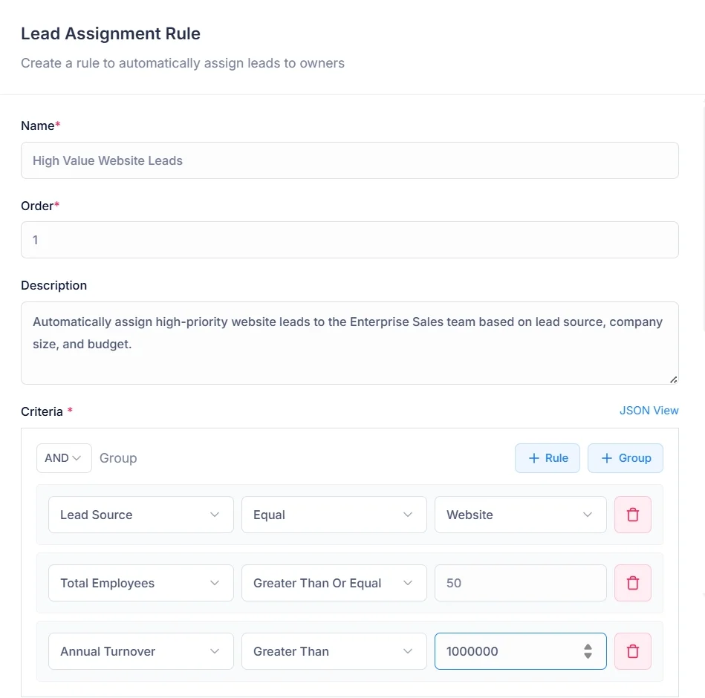Click the Description label
The width and height of the screenshot is (705, 698).
[x=54, y=285]
